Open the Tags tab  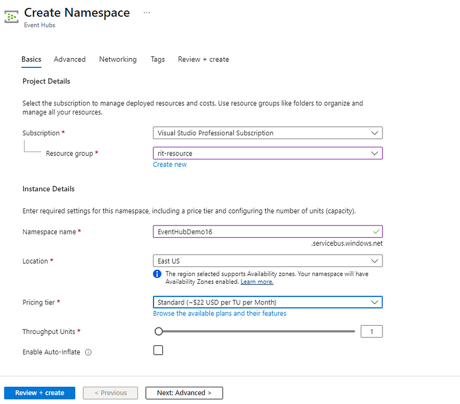click(158, 59)
